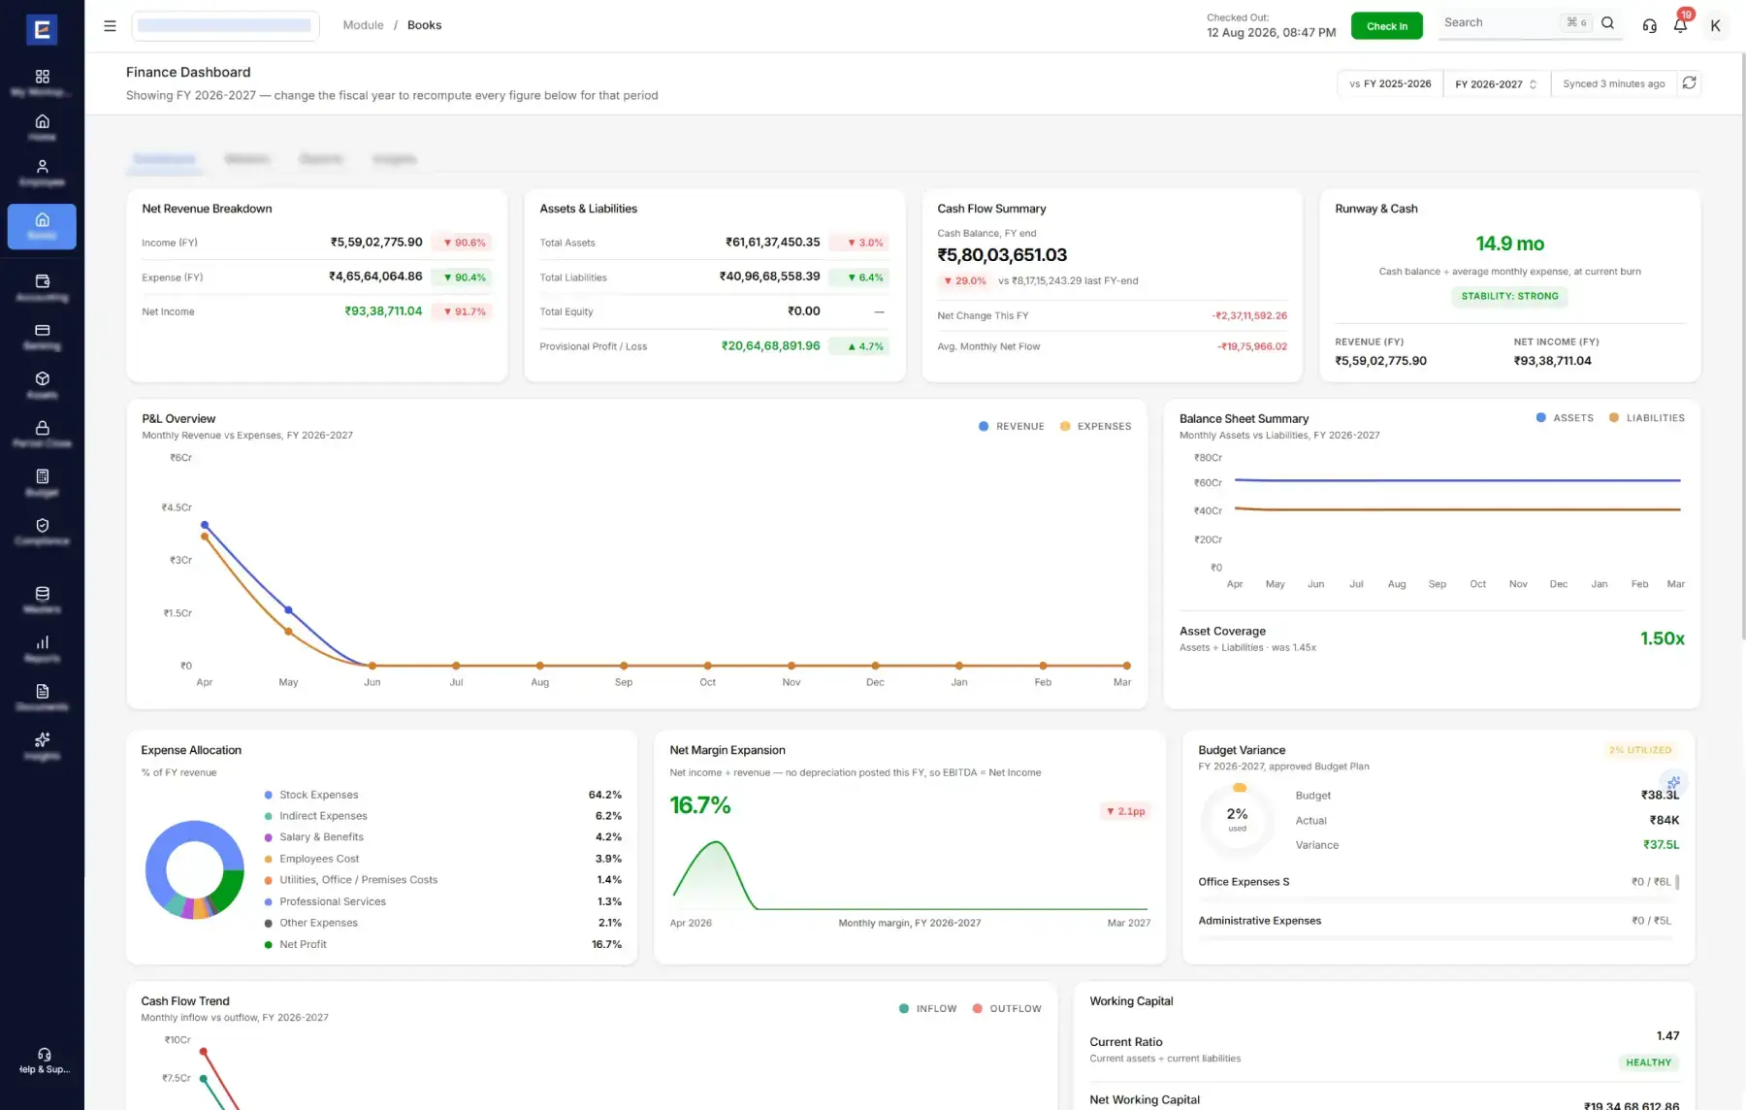Toggle the hamburger menu icon
This screenshot has width=1746, height=1110.
pyautogui.click(x=110, y=25)
